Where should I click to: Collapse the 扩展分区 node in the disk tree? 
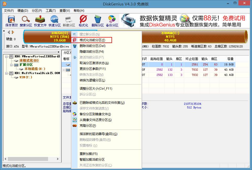[11, 65]
